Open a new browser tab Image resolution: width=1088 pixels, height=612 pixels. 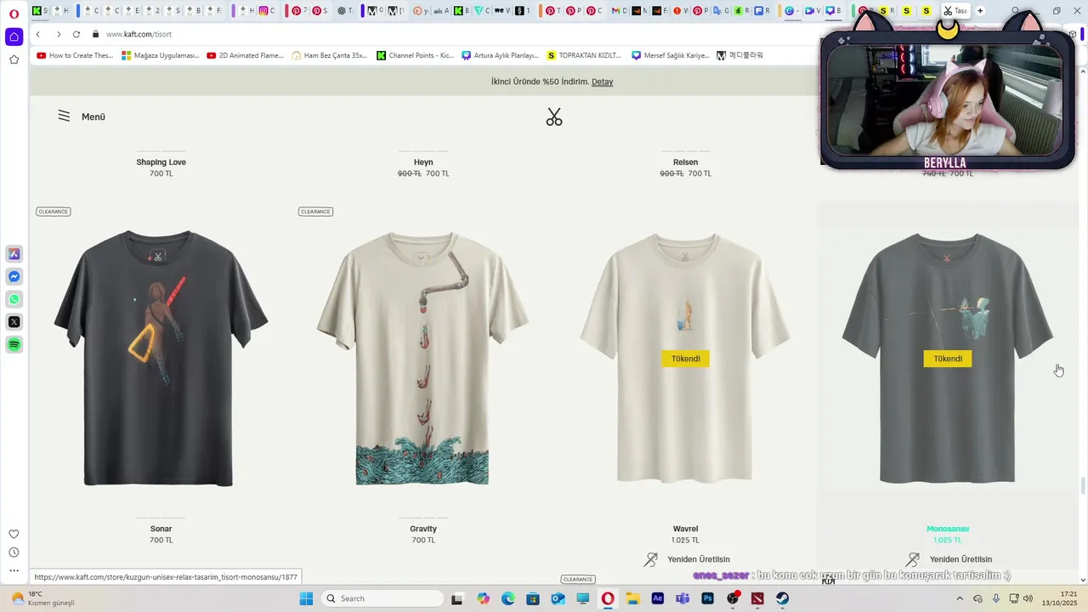coord(980,11)
